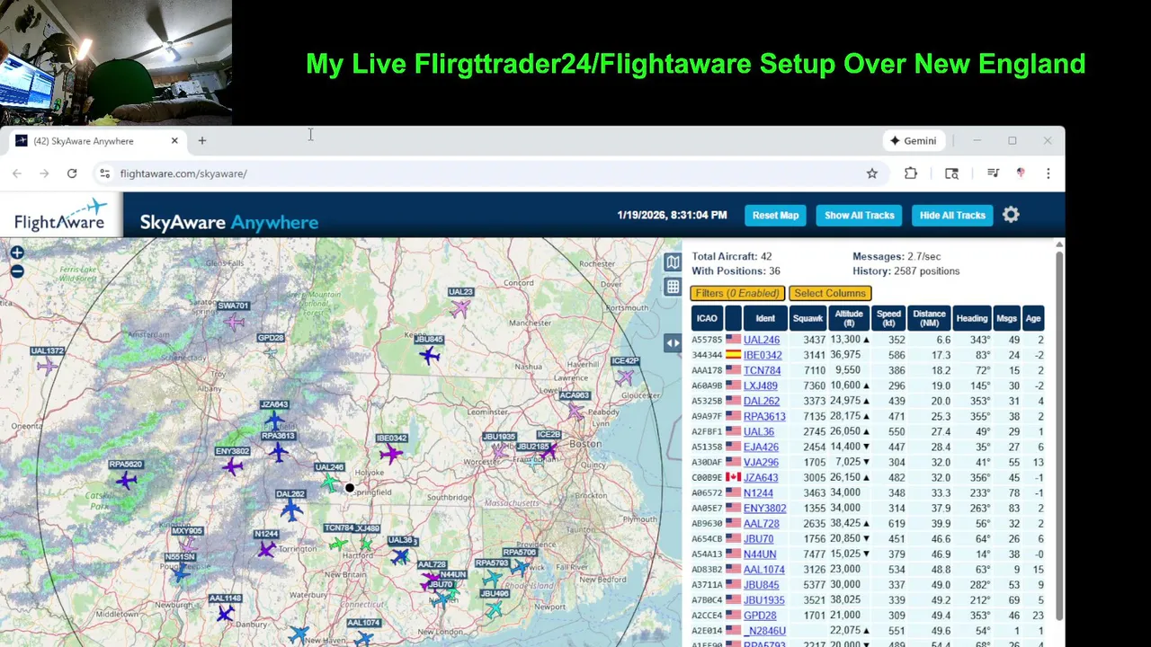Select the JBU496 aircraft icon on map
The width and height of the screenshot is (1151, 647).
pos(494,609)
